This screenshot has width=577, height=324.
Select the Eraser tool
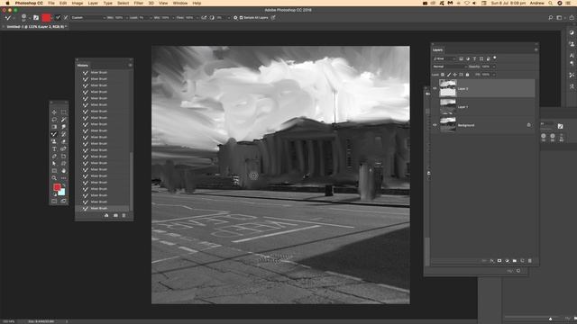pyautogui.click(x=64, y=141)
